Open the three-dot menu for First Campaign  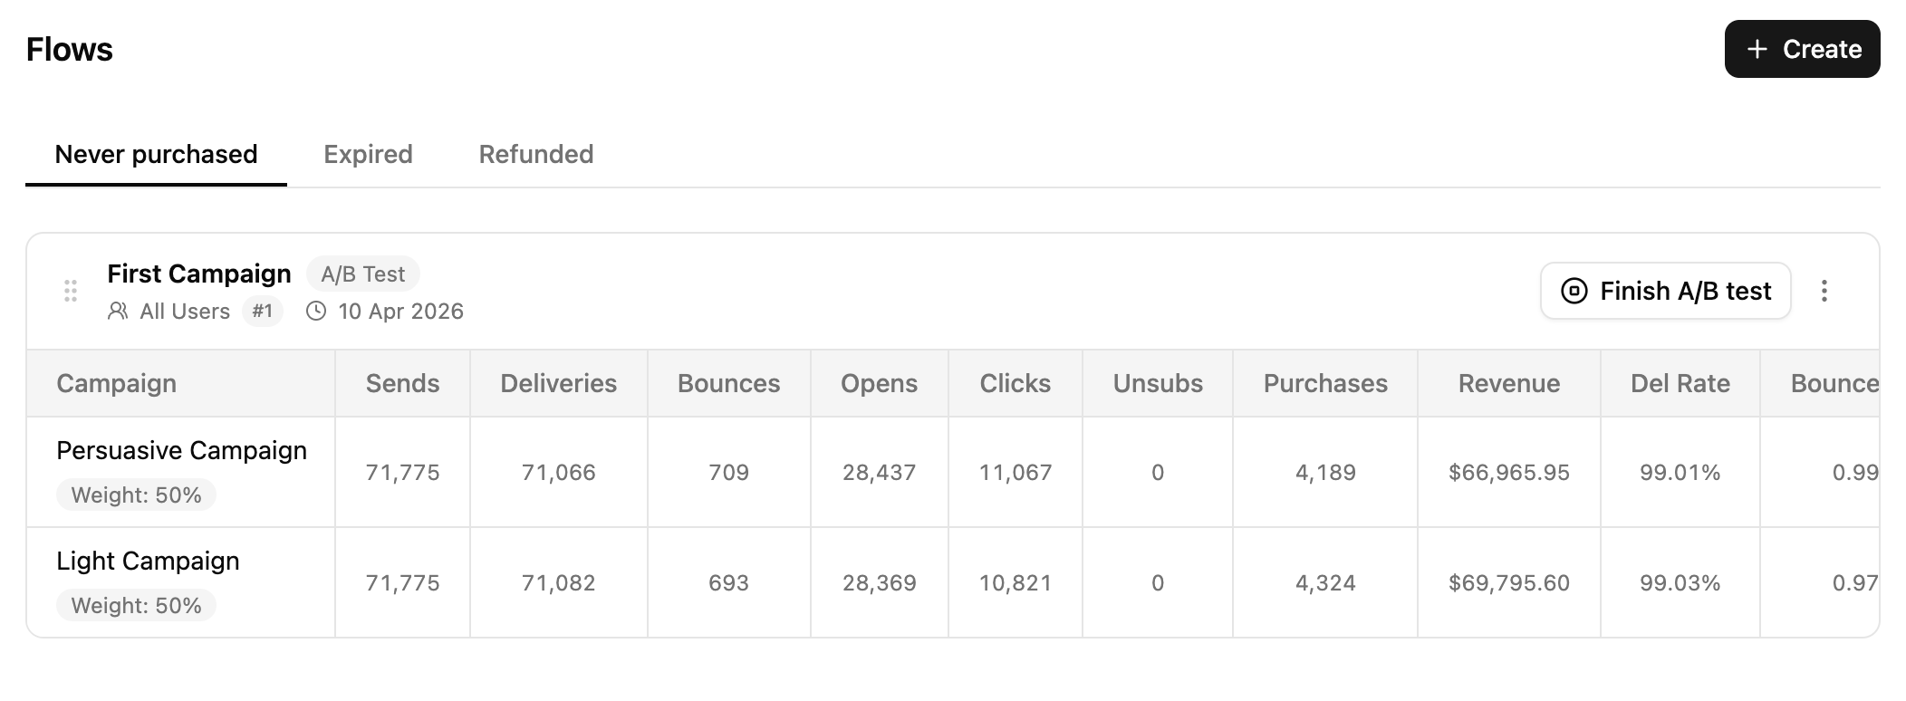1824,291
